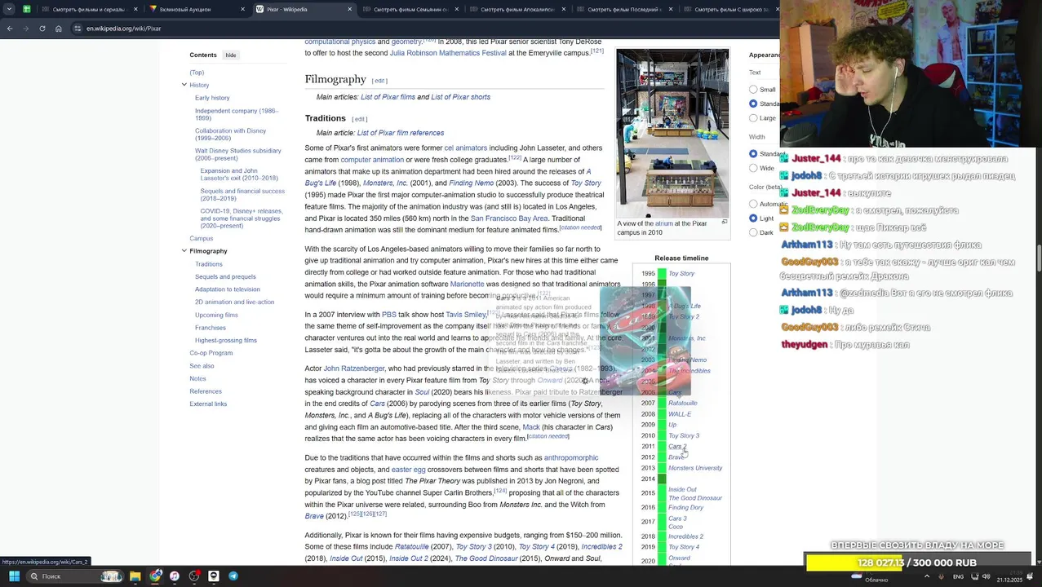Open Toy Story in release timeline
1042x587 pixels.
point(681,274)
